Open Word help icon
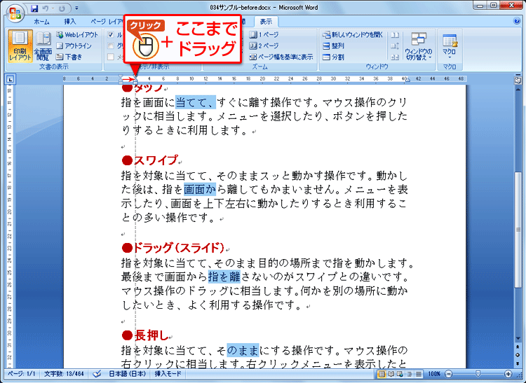The height and width of the screenshot is (383, 526). tap(517, 21)
